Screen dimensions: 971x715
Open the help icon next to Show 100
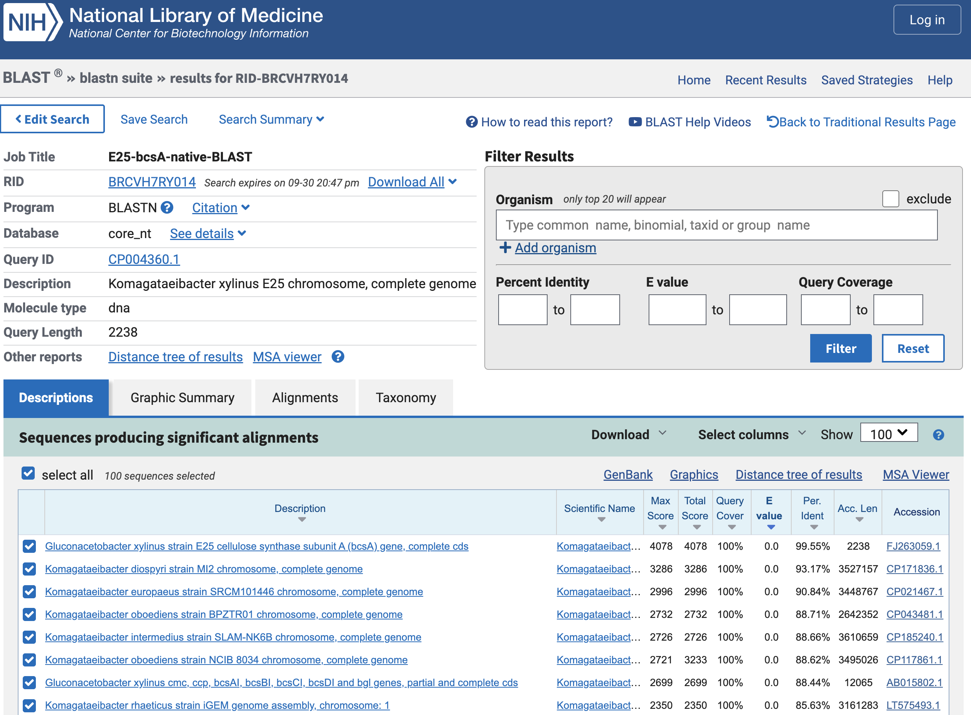pos(939,435)
